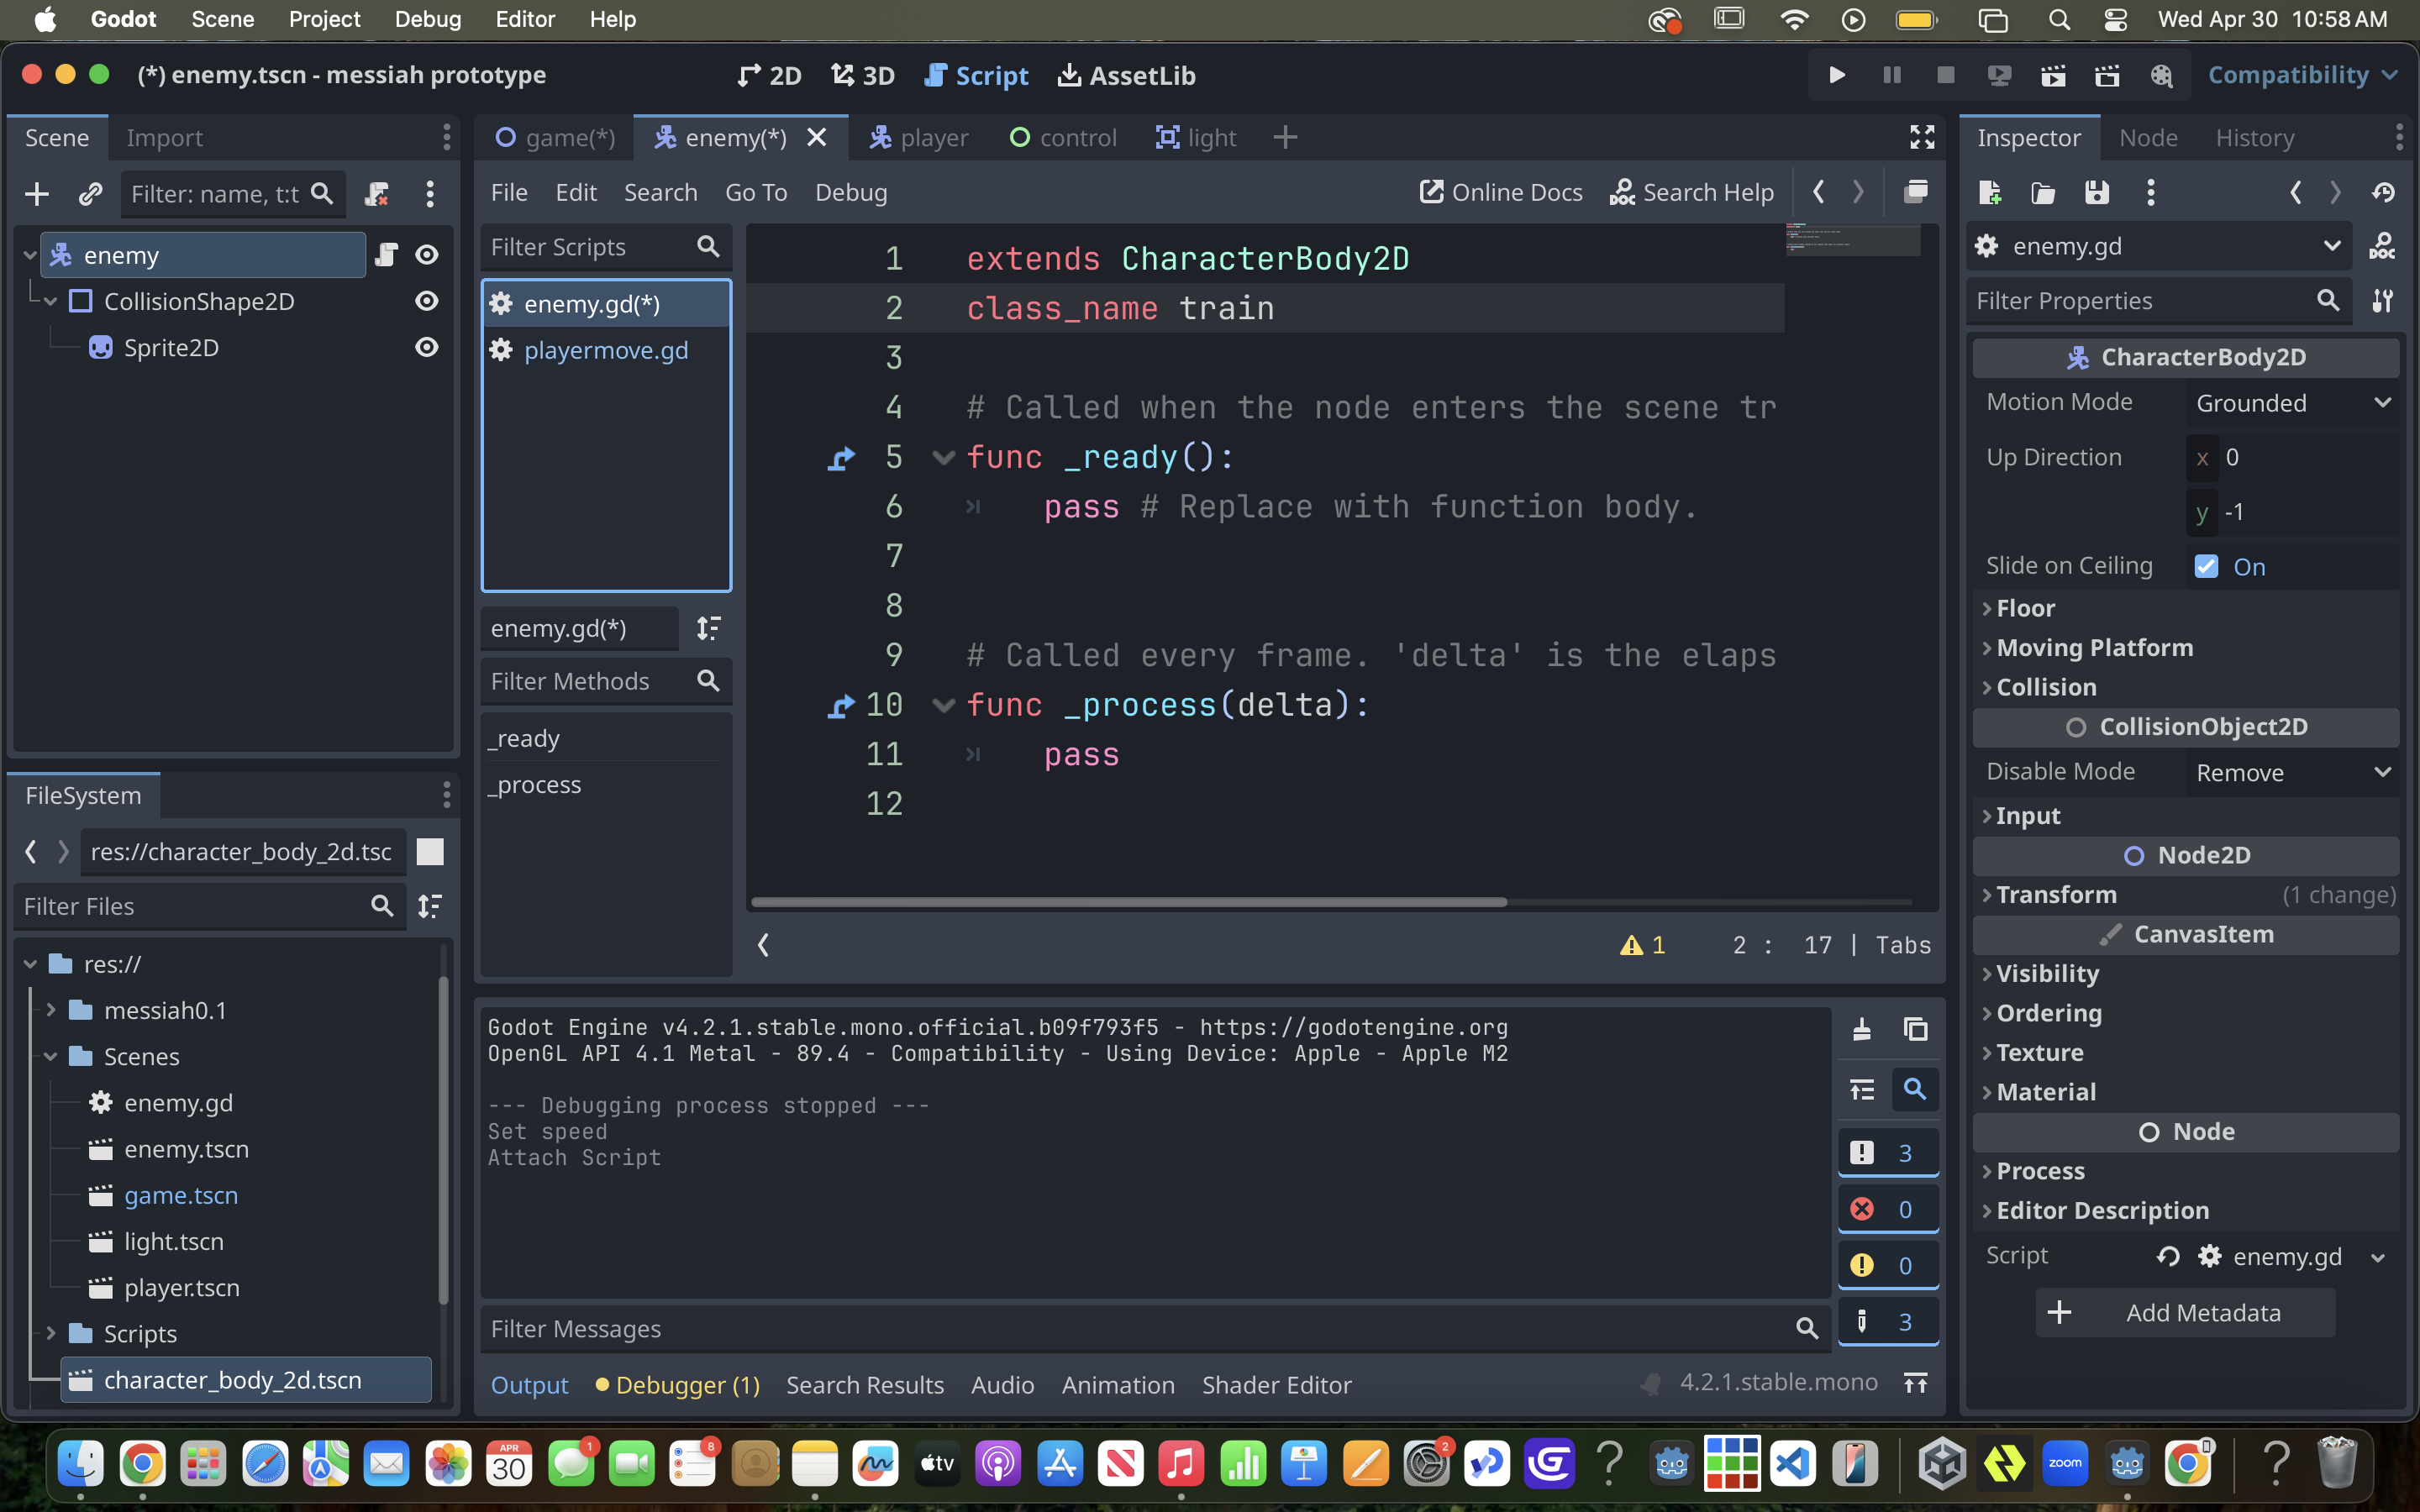Image resolution: width=2420 pixels, height=1512 pixels.
Task: Change FileSystem sort order icon
Action: pyautogui.click(x=430, y=906)
